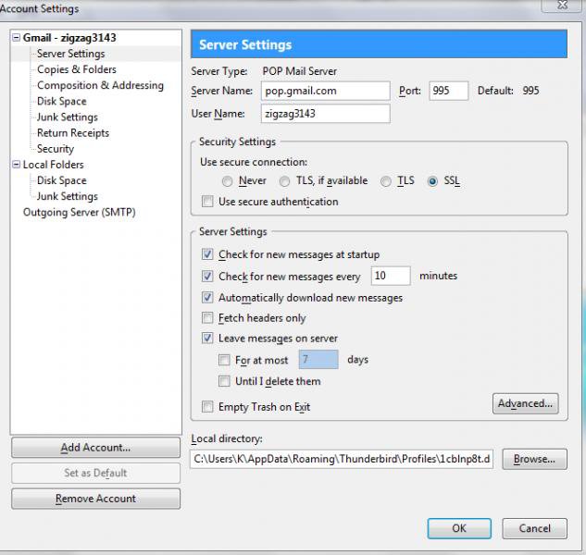
Task: Select the SSL radio button
Action: (x=432, y=181)
